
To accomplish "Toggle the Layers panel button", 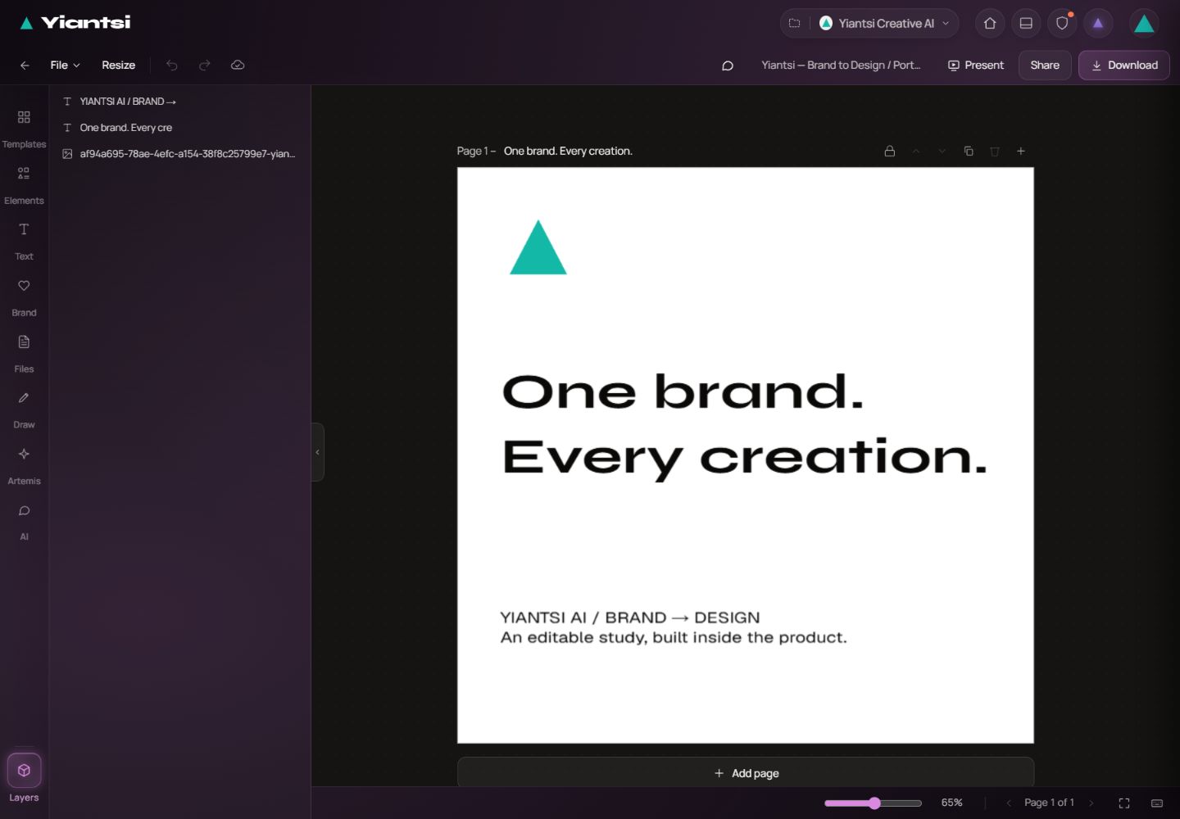I will point(24,778).
